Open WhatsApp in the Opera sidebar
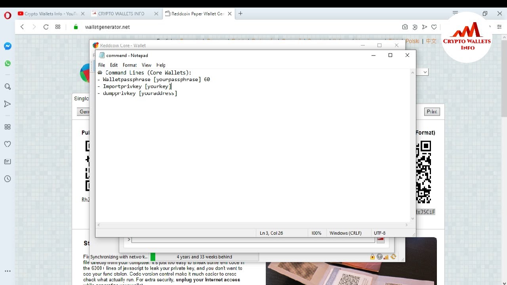Image resolution: width=507 pixels, height=285 pixels. coord(8,63)
